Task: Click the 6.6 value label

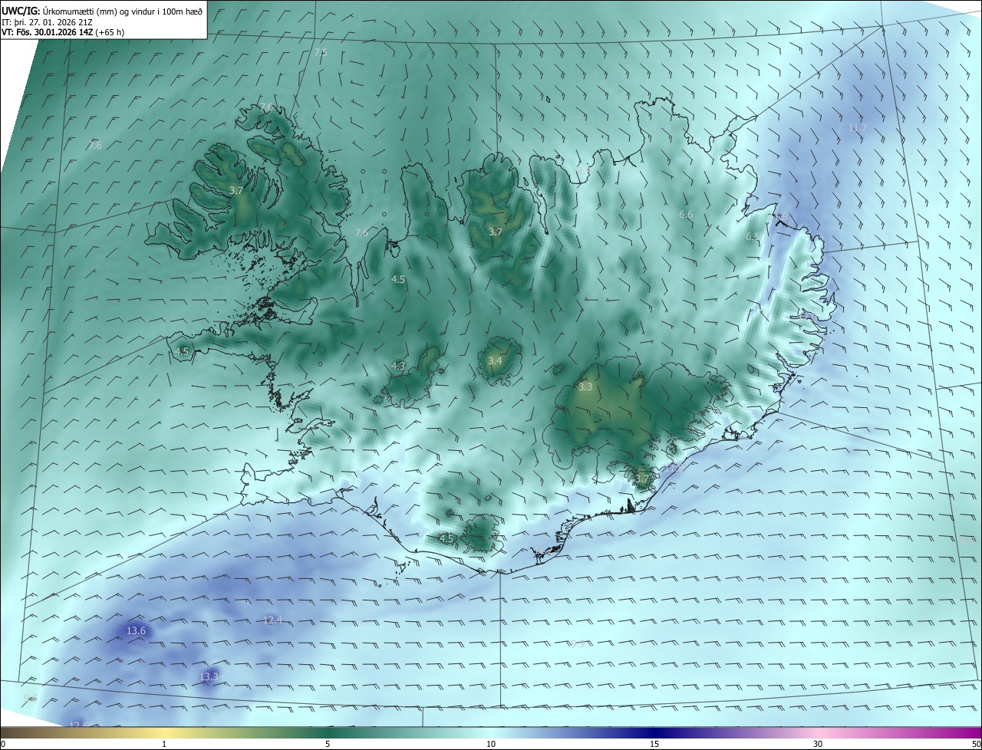Action: (686, 215)
